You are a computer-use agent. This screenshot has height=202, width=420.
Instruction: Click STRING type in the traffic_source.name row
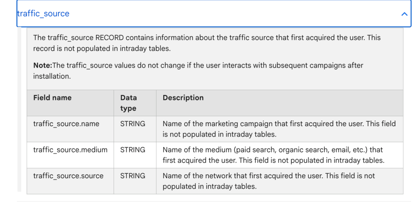coord(132,124)
